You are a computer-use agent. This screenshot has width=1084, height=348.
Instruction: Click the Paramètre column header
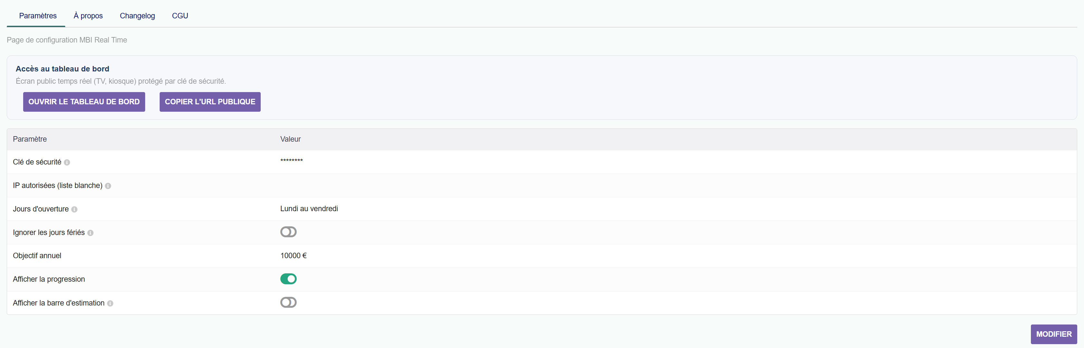click(x=30, y=139)
